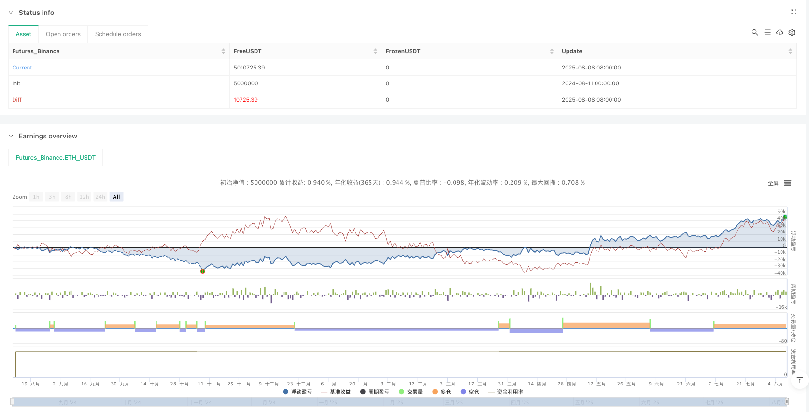
Task: Sort the Futures_Binance column
Action: click(x=223, y=51)
